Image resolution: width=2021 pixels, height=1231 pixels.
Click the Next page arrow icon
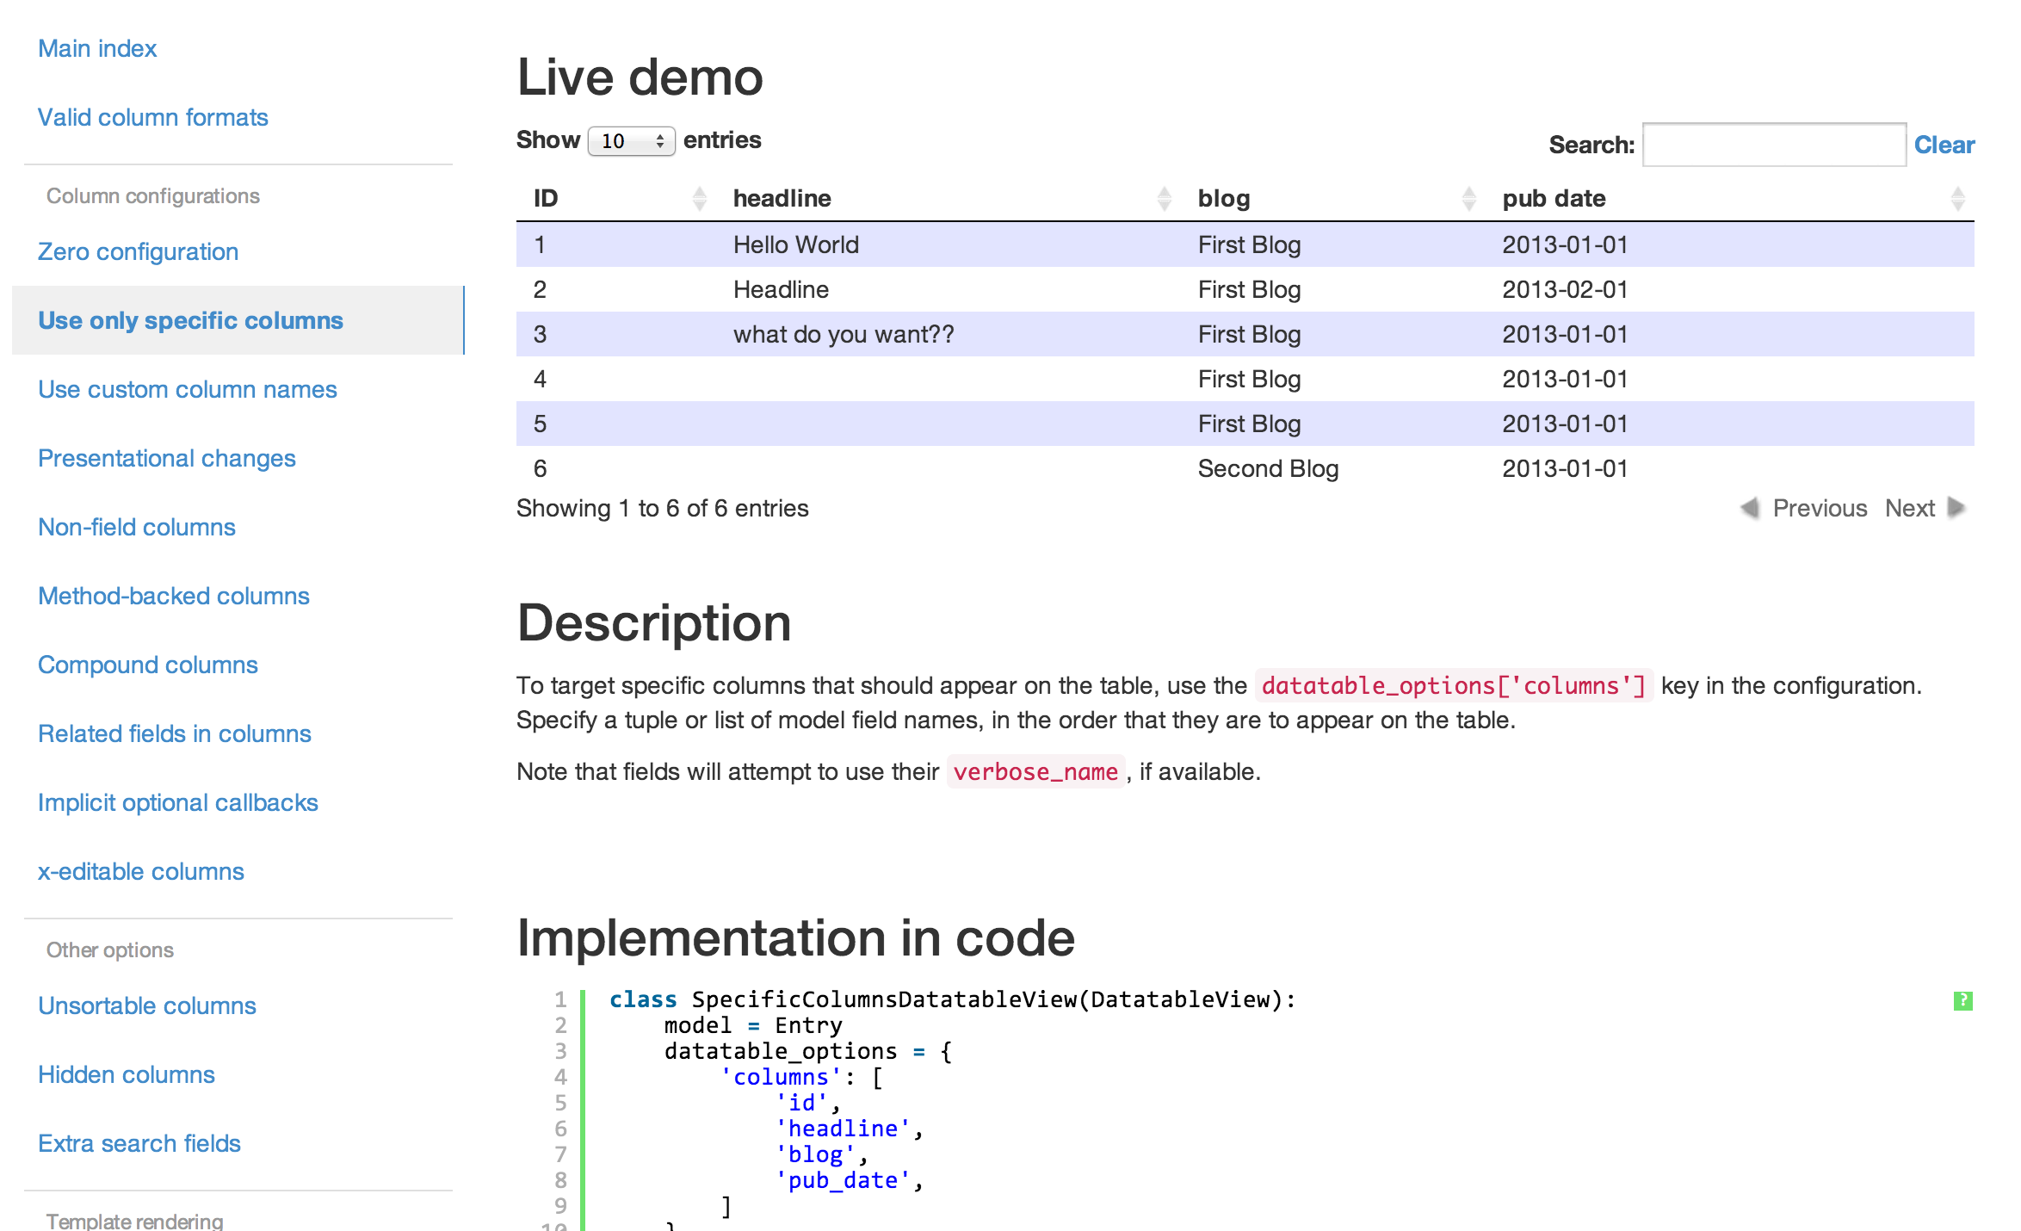tap(1956, 508)
